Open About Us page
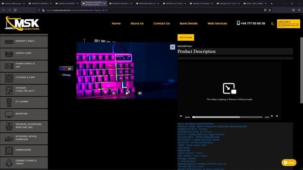Screen dimensions: 303x170 pos(137,23)
